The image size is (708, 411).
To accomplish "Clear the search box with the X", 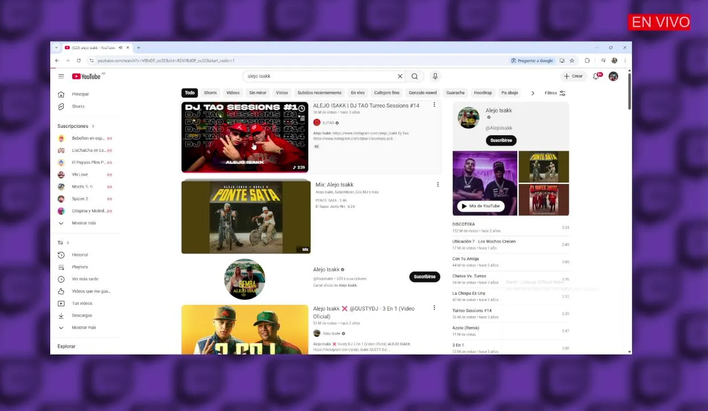I will pos(400,76).
